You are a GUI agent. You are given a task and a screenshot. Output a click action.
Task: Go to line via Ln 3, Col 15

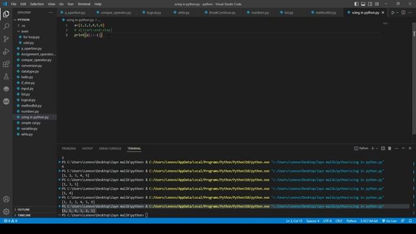tap(294, 221)
